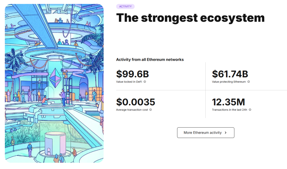The width and height of the screenshot is (287, 169).
Task: Click the 12.35M transactions number
Action: pyautogui.click(x=229, y=102)
